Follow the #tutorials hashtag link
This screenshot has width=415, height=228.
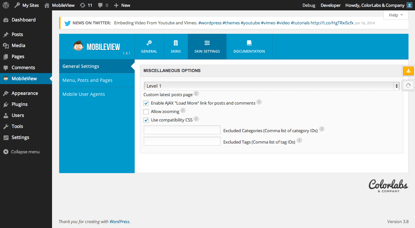point(300,23)
